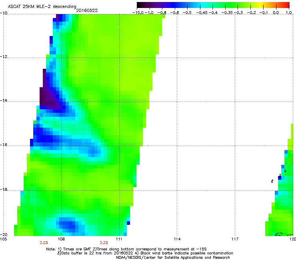This screenshot has height=260, width=296.
Task: Click the red "2:25" time left of 111
Action: (x=104, y=243)
